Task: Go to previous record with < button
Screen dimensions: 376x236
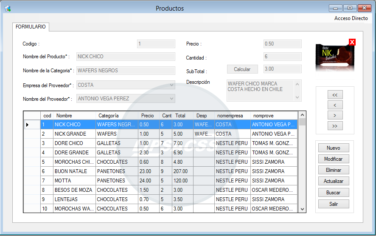Action: click(335, 105)
